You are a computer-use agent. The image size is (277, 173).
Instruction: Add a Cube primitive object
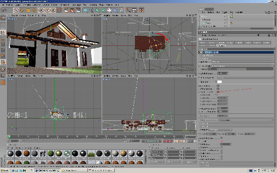click(x=85, y=10)
